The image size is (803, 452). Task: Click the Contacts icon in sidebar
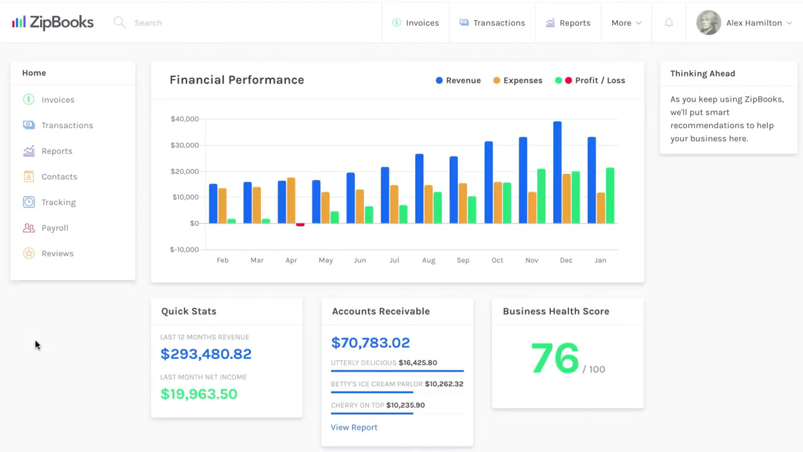29,176
